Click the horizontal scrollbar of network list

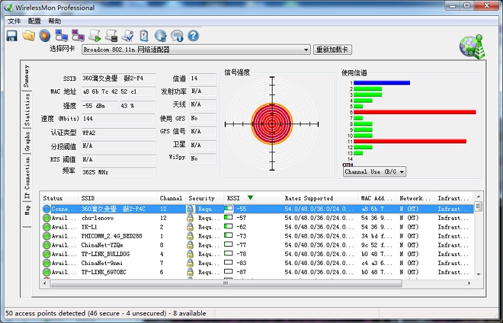tap(255, 284)
